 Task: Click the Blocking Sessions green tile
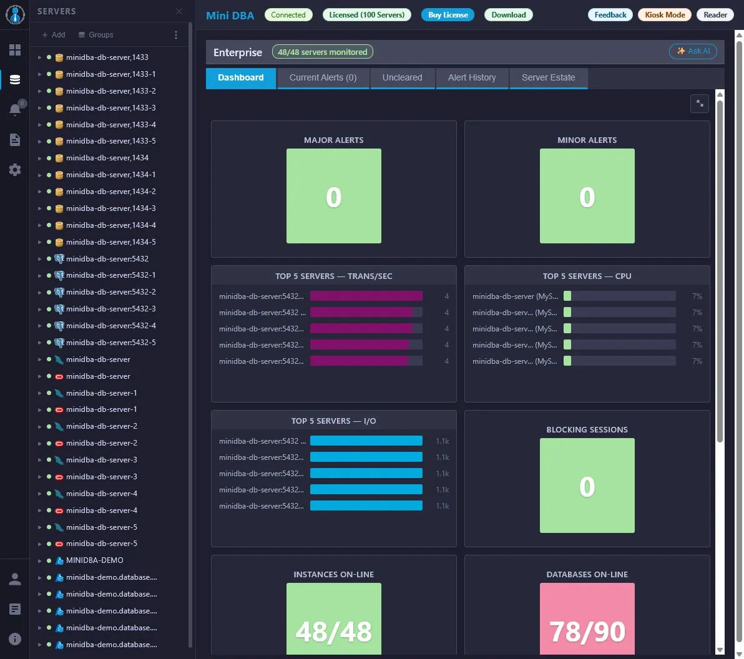587,486
